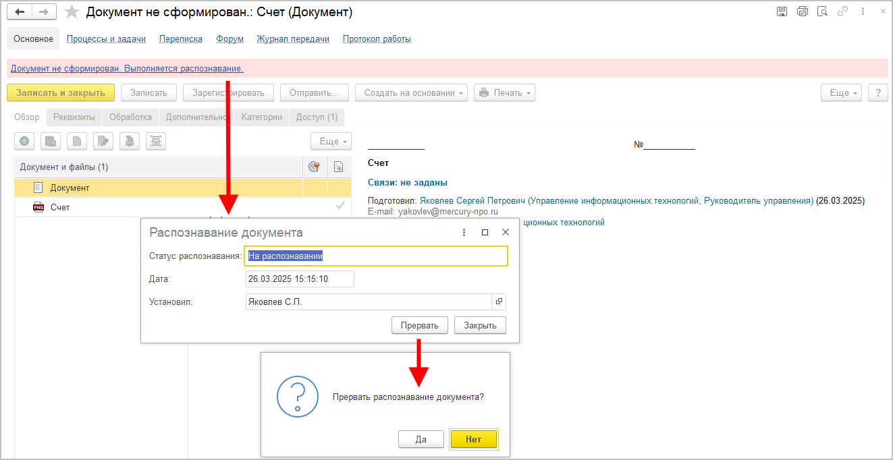Click the floppy disk save icon in title bar
The width and height of the screenshot is (893, 460).
[x=782, y=11]
